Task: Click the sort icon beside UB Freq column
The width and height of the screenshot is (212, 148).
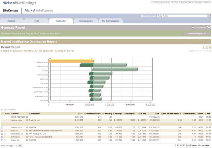Action: tap(103, 113)
